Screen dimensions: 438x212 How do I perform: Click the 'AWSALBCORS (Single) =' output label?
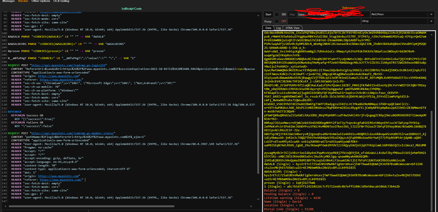283,171
